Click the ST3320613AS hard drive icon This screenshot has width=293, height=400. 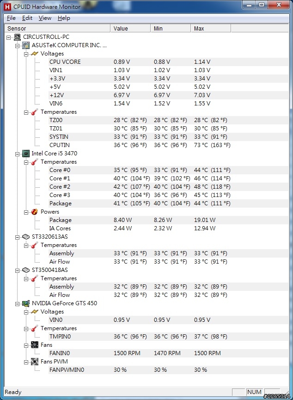point(26,237)
